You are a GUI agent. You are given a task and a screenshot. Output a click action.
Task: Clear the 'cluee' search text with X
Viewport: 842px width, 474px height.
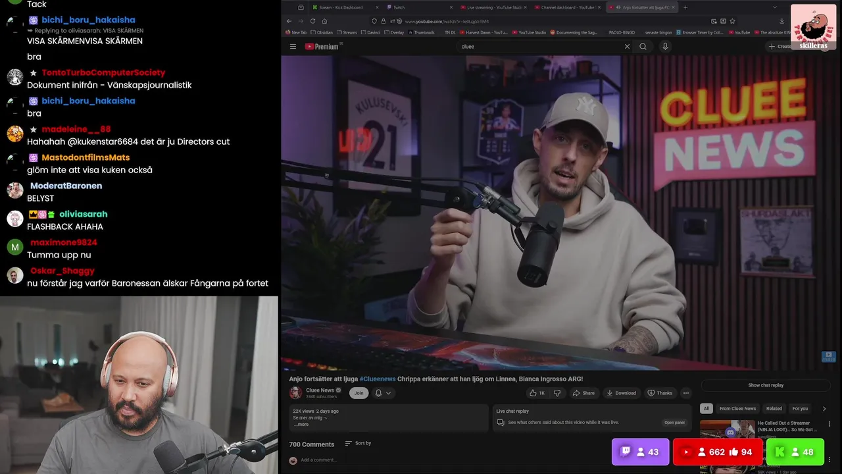click(x=627, y=47)
